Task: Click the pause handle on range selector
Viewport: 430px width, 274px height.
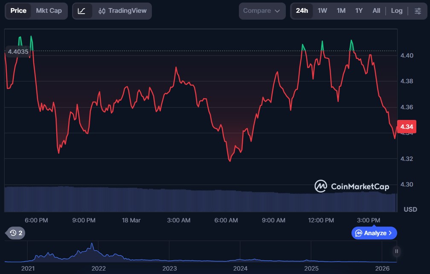Action: [397, 251]
